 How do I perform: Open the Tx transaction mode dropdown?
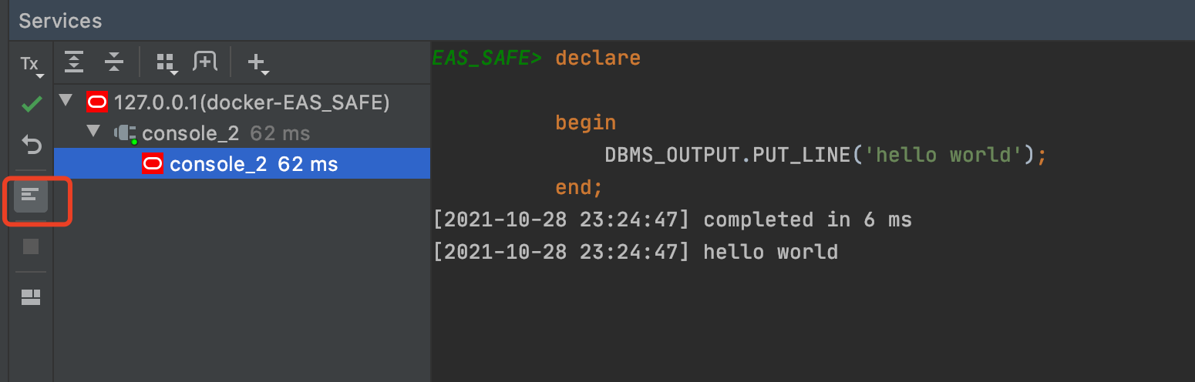pyautogui.click(x=31, y=65)
